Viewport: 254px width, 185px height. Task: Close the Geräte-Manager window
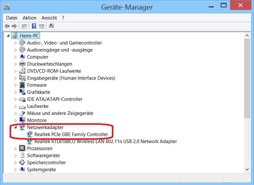pos(240,5)
